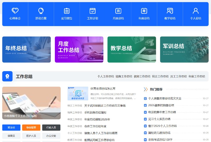Click the bullet icon before 电话销售年度工作总结
This screenshot has height=142, width=211.
coord(145,112)
